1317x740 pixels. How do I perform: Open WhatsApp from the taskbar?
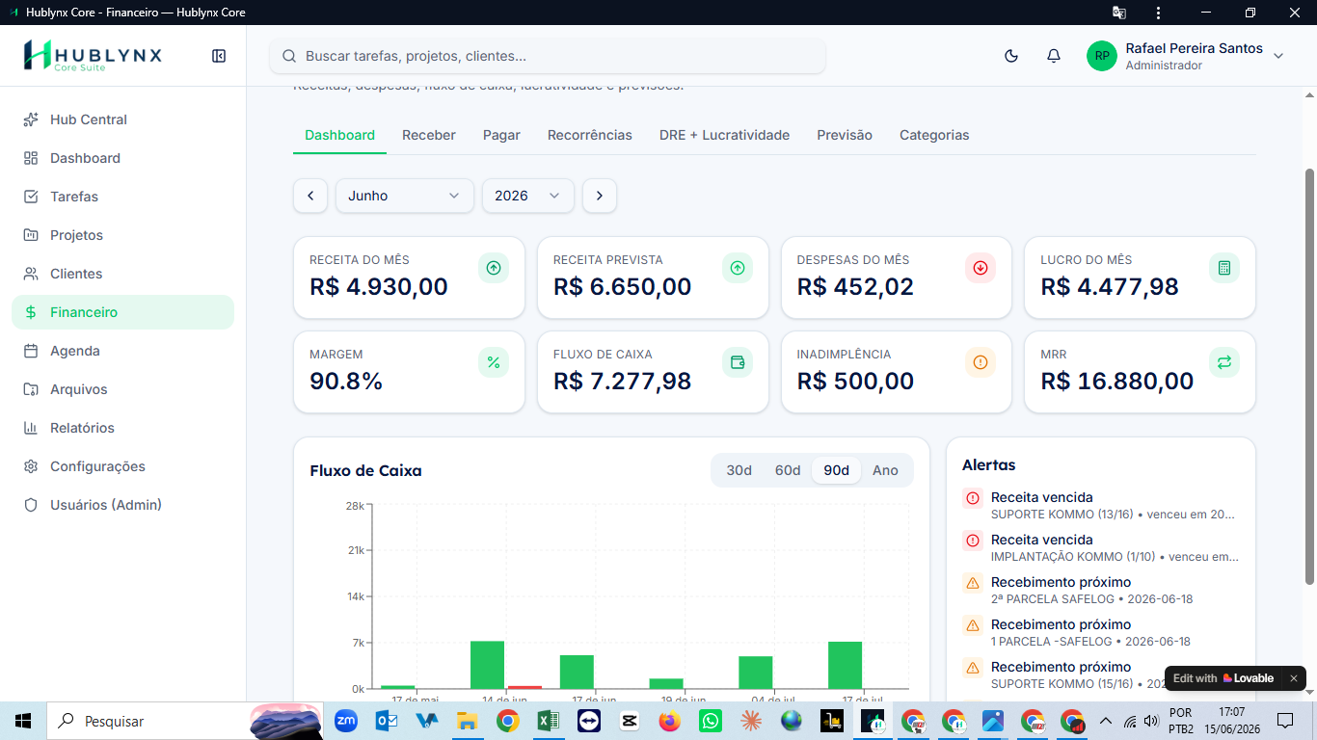[711, 721]
